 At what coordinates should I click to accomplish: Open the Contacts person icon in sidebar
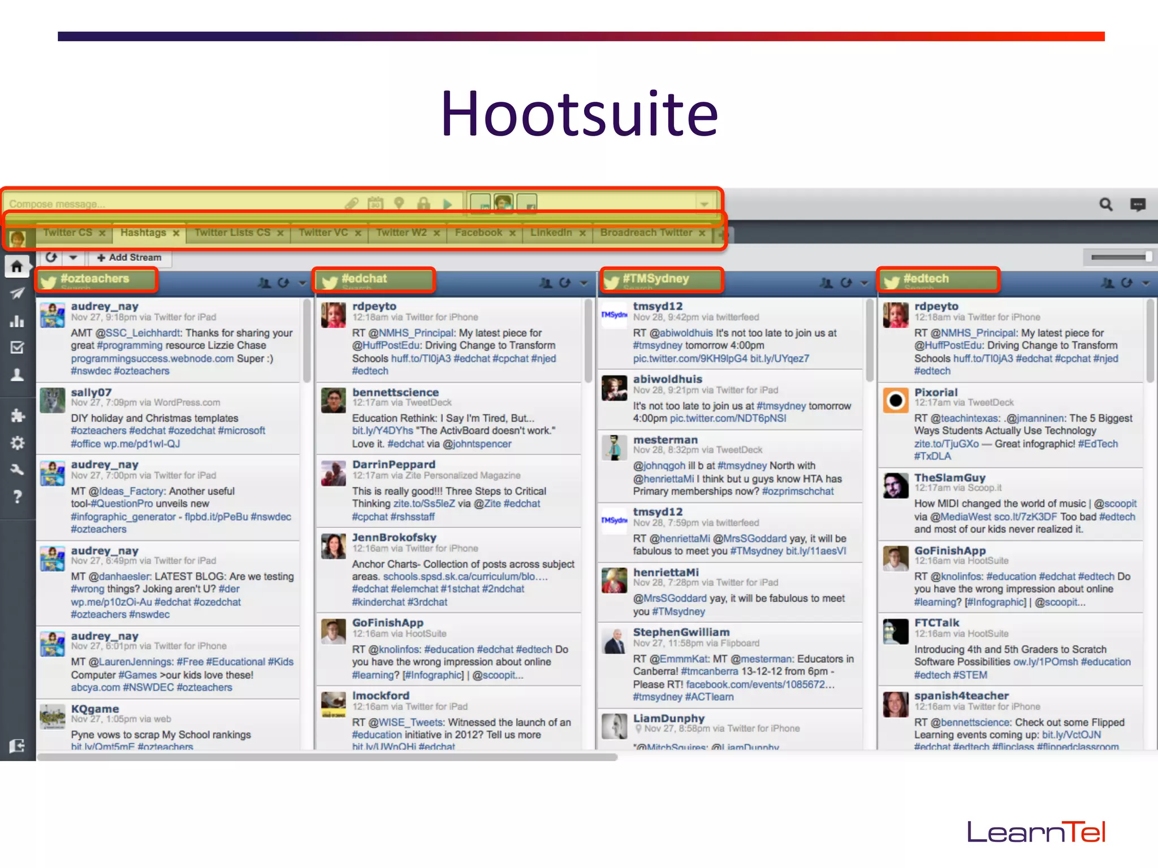click(17, 375)
